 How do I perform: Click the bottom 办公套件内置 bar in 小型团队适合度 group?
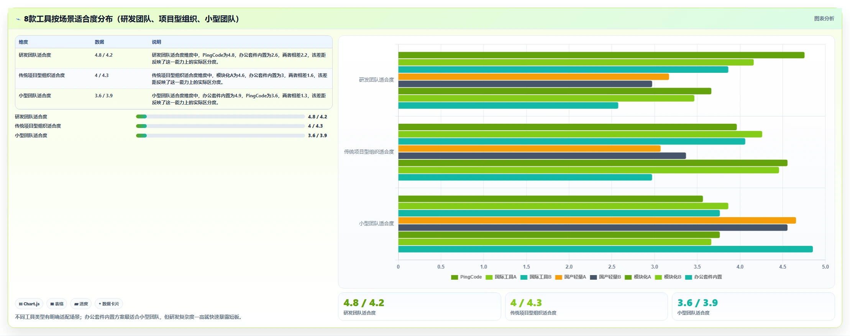606,249
